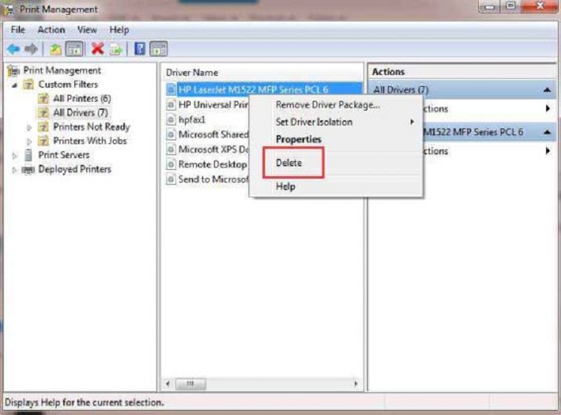561x415 pixels.
Task: Click the hpfax1 driver icon
Action: (171, 120)
